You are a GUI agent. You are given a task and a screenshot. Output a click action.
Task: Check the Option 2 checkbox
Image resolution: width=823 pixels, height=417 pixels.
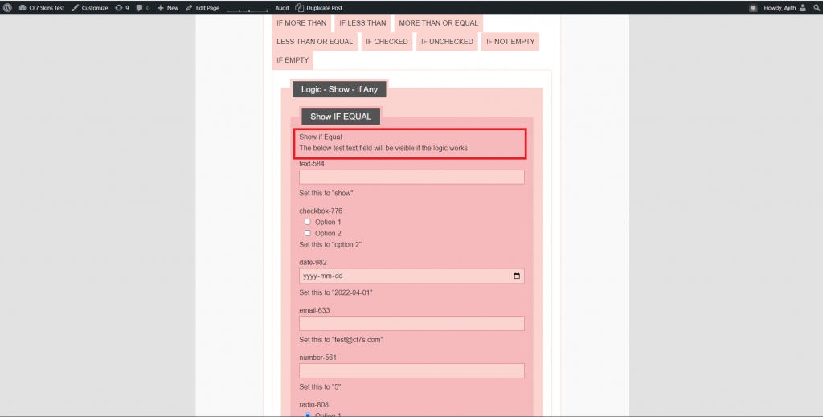click(x=307, y=233)
